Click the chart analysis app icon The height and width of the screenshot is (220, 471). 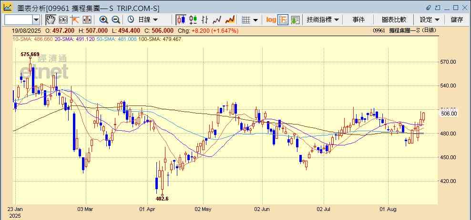pyautogui.click(x=8, y=7)
